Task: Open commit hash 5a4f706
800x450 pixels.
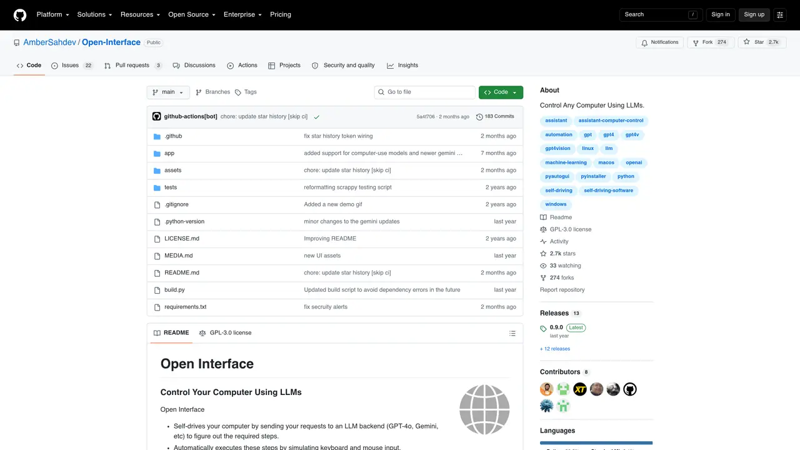Action: click(x=426, y=117)
